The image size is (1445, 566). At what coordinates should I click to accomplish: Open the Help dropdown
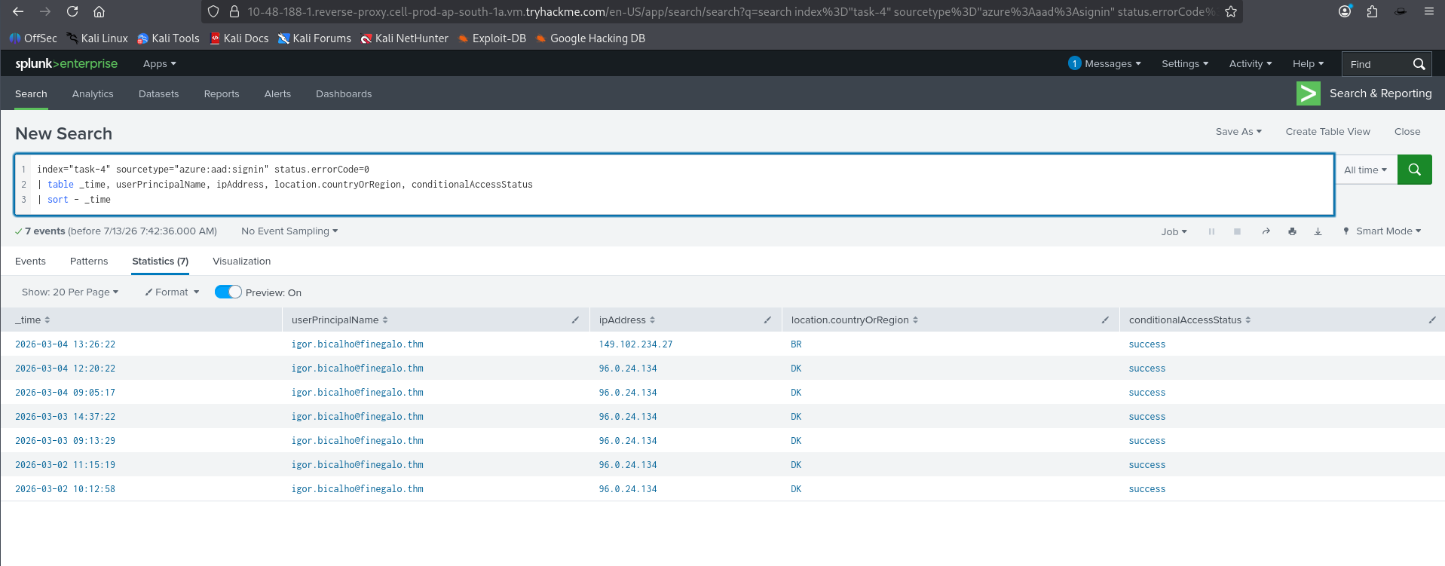[1308, 64]
